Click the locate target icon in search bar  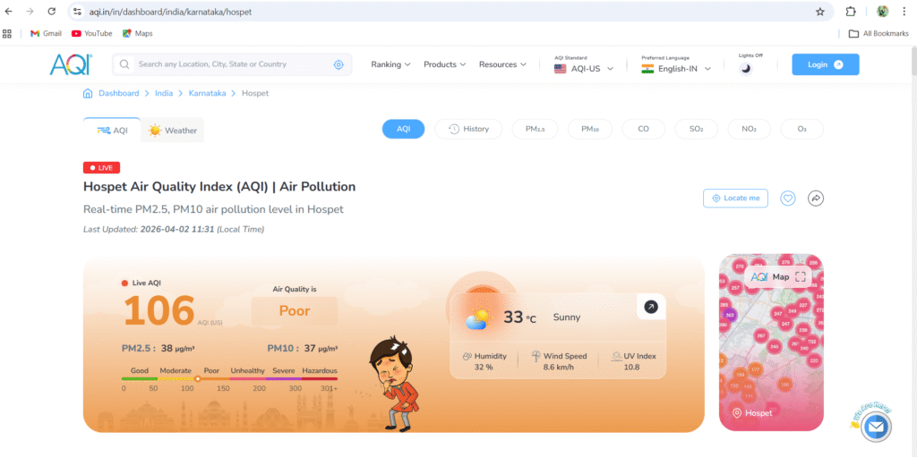coord(339,64)
